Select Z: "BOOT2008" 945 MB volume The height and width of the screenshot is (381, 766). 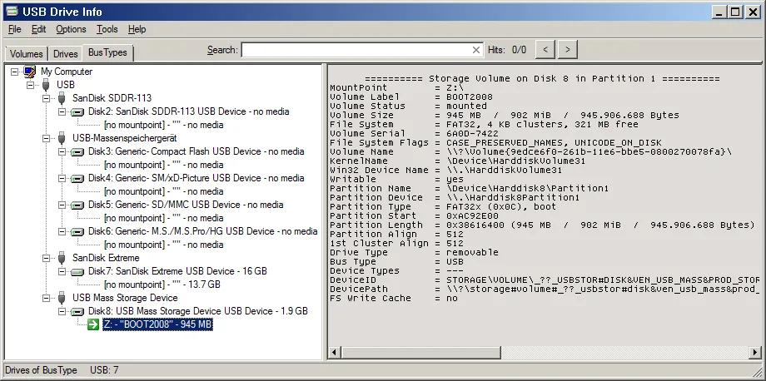point(157,324)
